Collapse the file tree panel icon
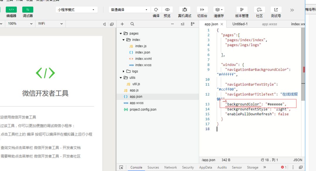This screenshot has height=171, width=316. point(193,24)
